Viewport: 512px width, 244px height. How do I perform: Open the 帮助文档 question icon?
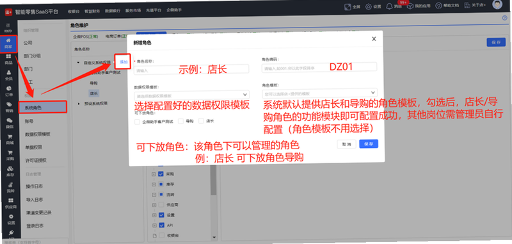pos(438,6)
